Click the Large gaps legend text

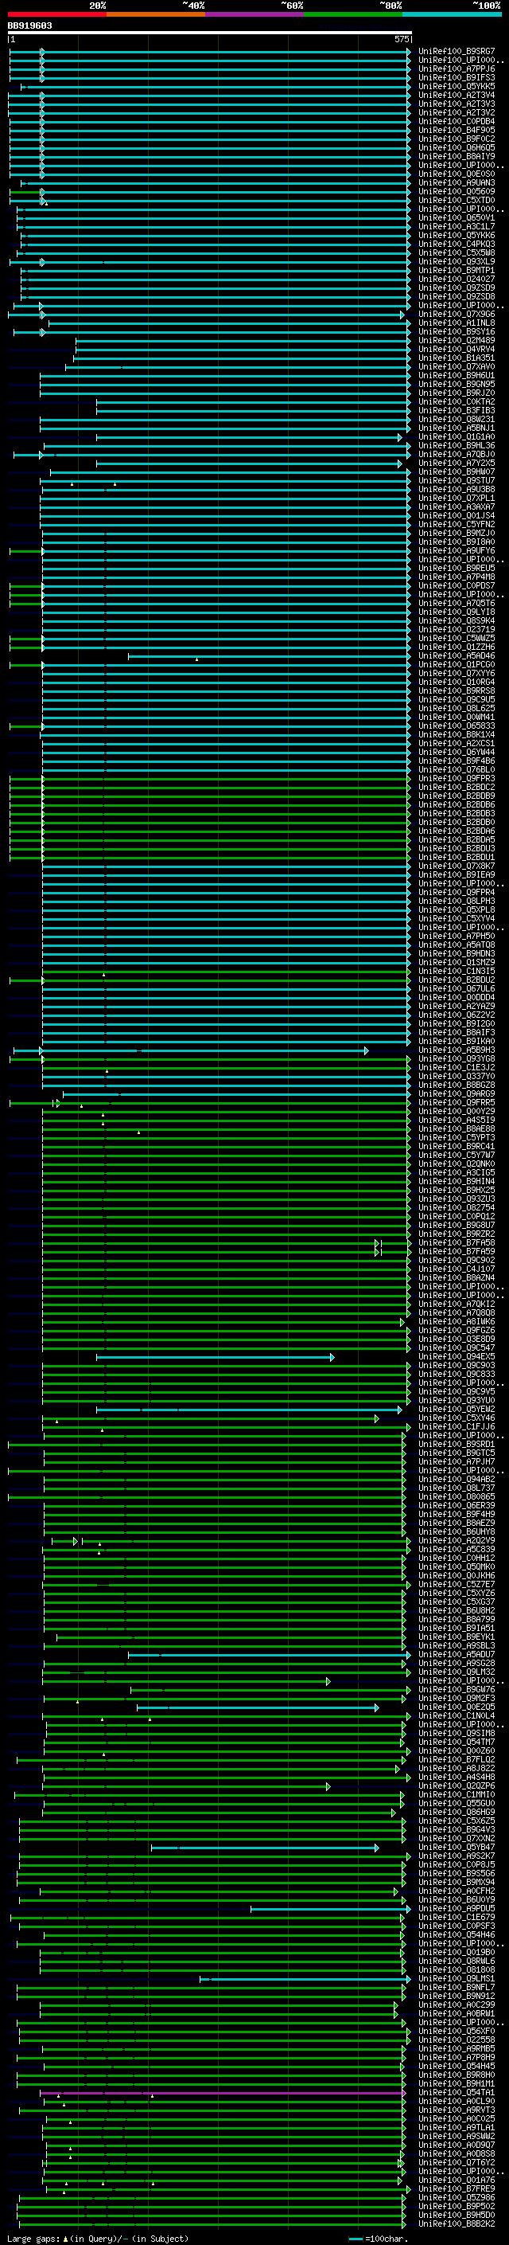point(99,2238)
